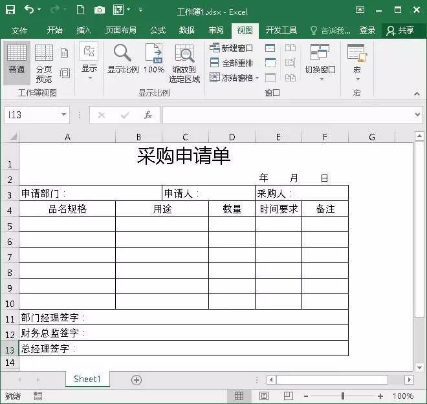Click Zoom to Selection icon

[x=184, y=63]
